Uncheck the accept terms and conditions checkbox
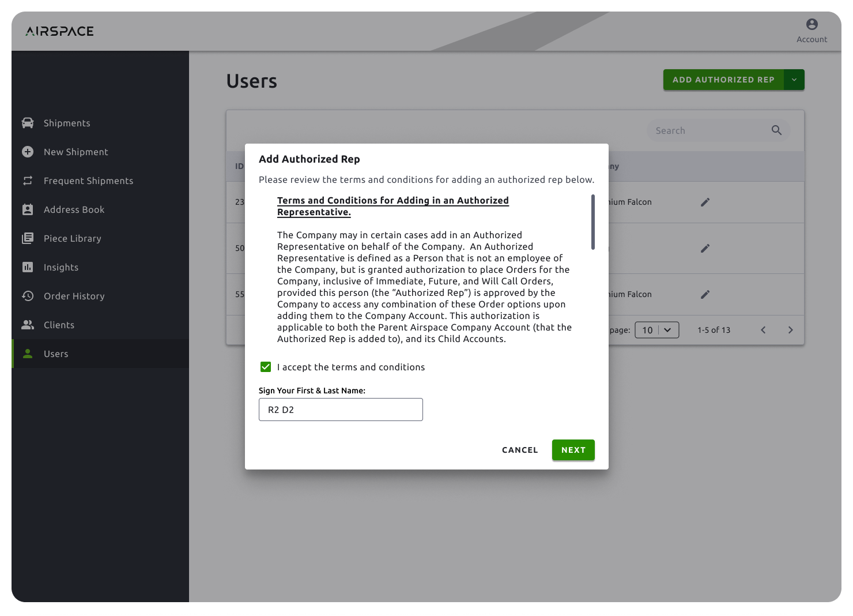 click(266, 367)
